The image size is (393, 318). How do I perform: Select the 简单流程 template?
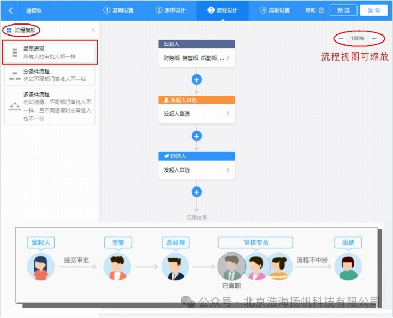click(50, 52)
